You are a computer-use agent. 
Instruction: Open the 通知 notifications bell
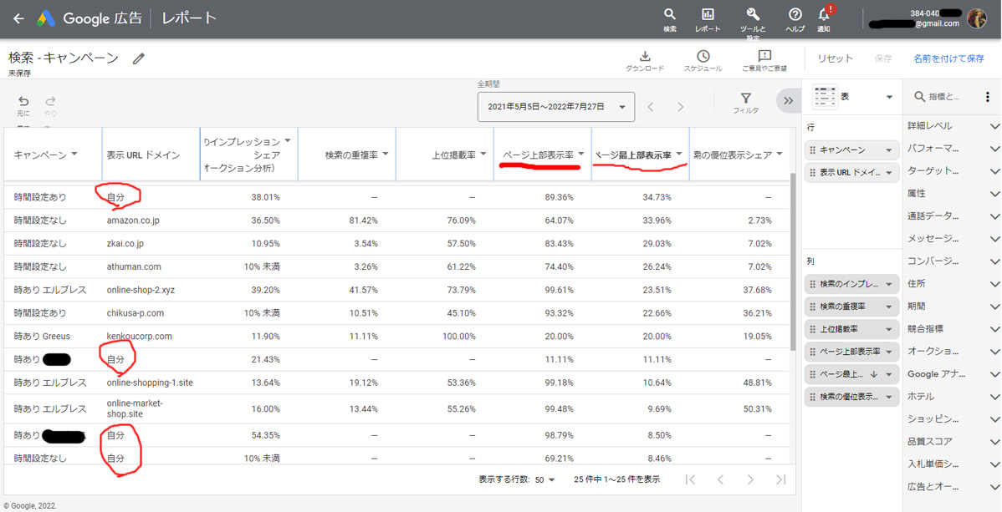click(x=824, y=15)
